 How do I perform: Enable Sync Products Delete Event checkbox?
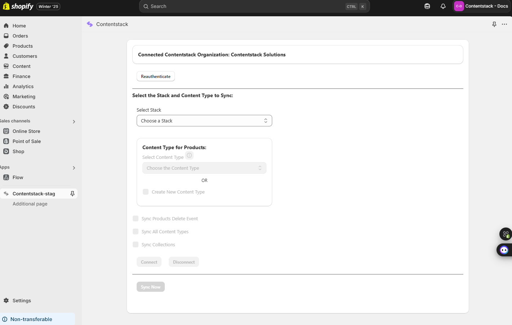point(136,218)
